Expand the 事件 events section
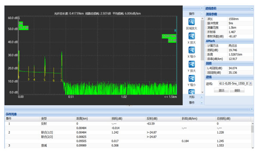Image resolution: width=258 pixels, height=155 pixels. coord(202,103)
